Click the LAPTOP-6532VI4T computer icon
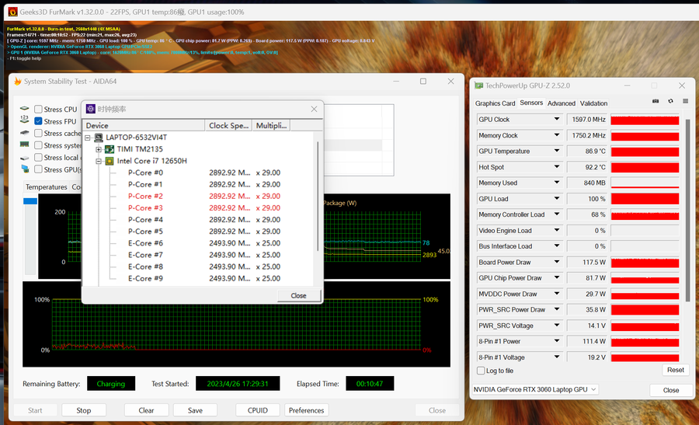Image resolution: width=699 pixels, height=425 pixels. [x=99, y=138]
